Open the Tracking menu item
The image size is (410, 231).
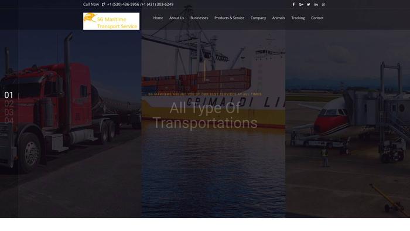298,18
